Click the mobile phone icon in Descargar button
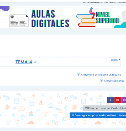 coord(73,115)
